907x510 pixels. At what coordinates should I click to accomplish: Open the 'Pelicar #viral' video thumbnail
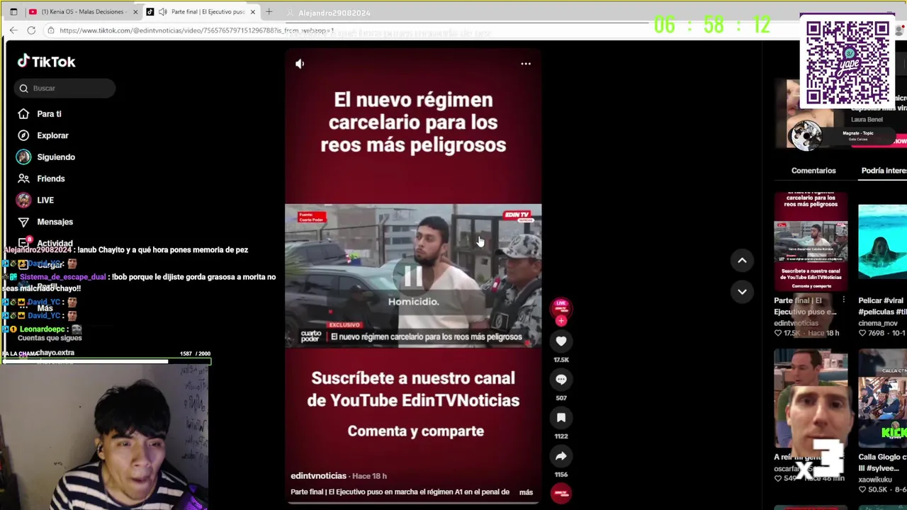click(x=882, y=241)
